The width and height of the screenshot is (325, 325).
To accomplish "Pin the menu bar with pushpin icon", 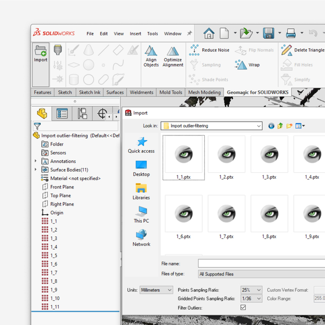I will (189, 33).
